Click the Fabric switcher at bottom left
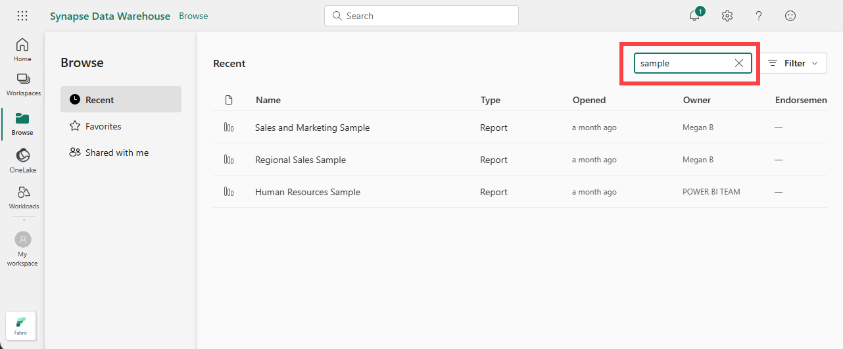 click(21, 325)
